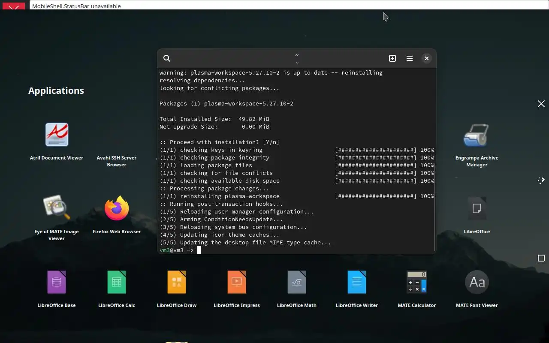Open LibreOffice Base
This screenshot has width=549, height=343.
57,288
